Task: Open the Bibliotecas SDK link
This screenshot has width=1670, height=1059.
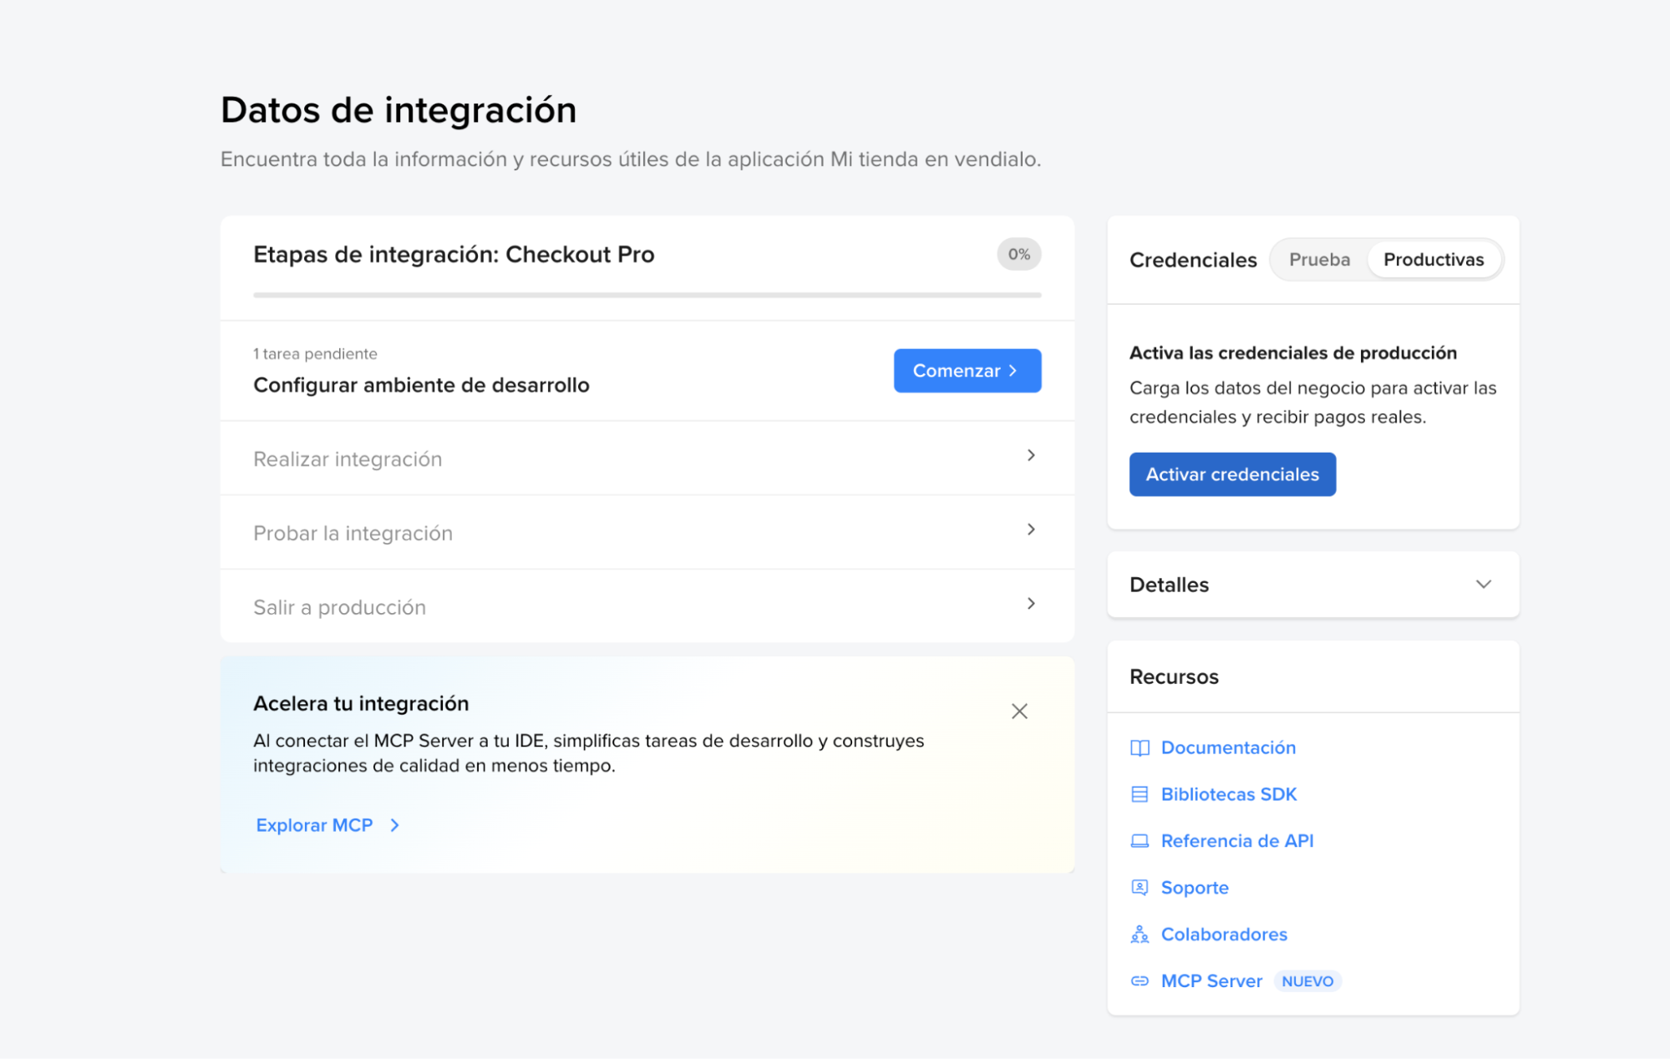Action: coord(1229,794)
